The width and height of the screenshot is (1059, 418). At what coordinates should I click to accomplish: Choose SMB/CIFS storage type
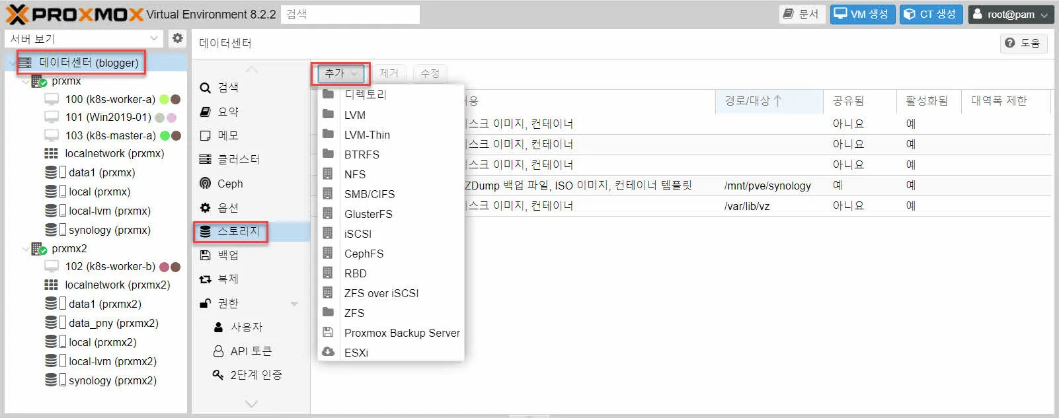pos(391,194)
